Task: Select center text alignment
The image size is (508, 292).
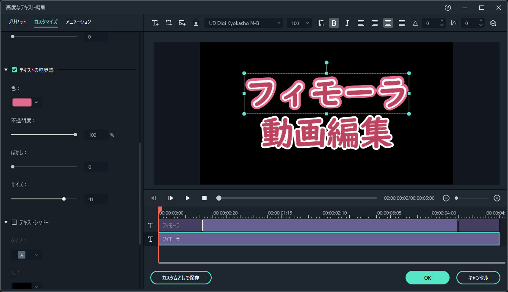Action: pos(388,23)
